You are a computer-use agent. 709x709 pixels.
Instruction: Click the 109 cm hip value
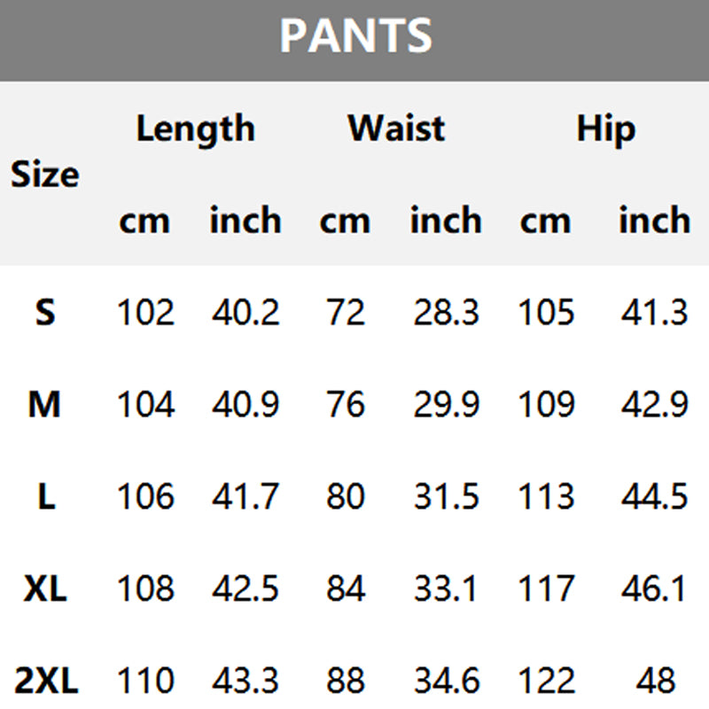click(546, 406)
